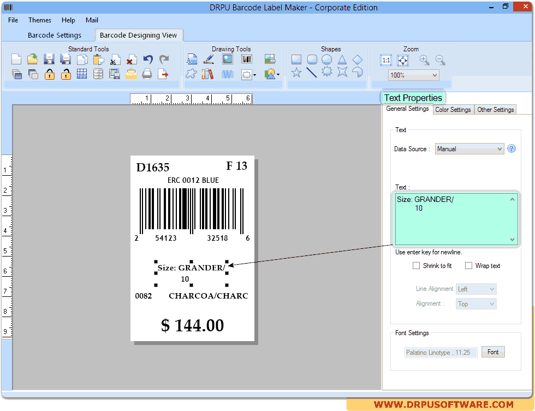Expand the shapes picture tool dropdown
The image size is (535, 411).
[278, 74]
